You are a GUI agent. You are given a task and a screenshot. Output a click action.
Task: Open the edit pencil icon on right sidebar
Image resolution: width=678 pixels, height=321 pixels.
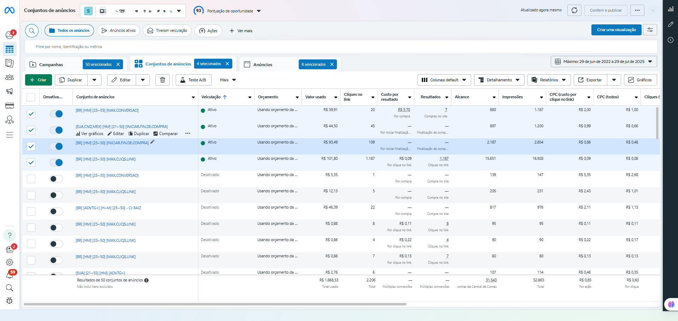(x=671, y=24)
